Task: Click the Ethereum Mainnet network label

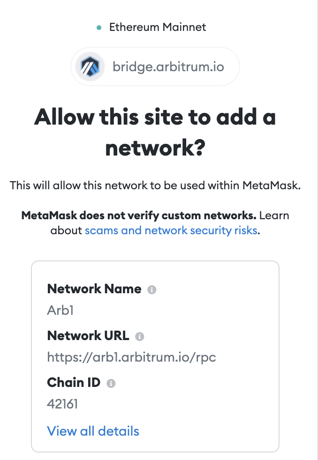Action: point(158,27)
